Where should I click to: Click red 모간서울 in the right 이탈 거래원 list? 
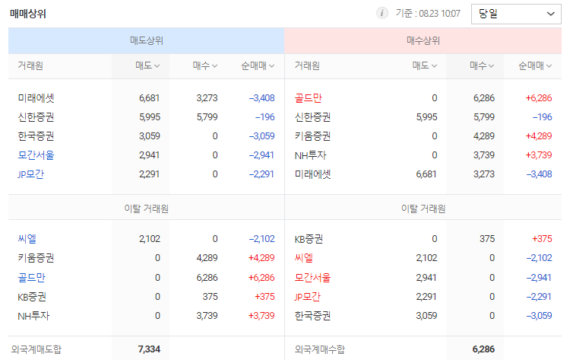point(312,278)
